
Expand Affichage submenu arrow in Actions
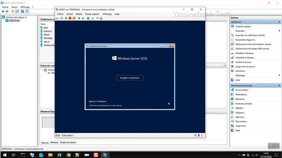[x=279, y=75]
